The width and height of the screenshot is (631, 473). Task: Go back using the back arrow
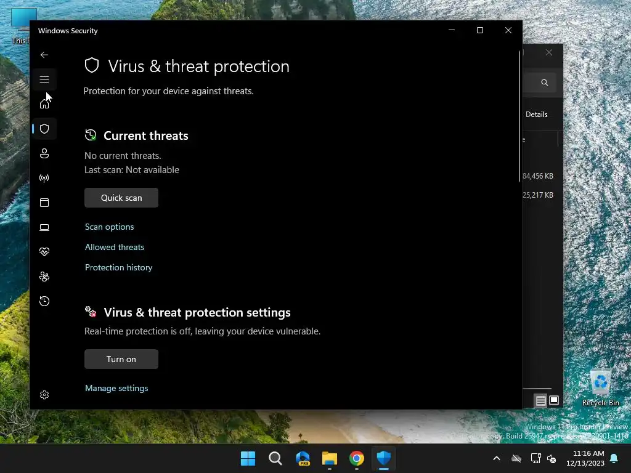click(x=44, y=55)
